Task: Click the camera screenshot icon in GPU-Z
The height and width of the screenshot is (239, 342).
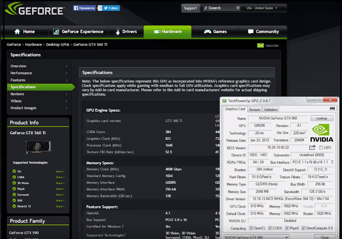Action: 332,108
